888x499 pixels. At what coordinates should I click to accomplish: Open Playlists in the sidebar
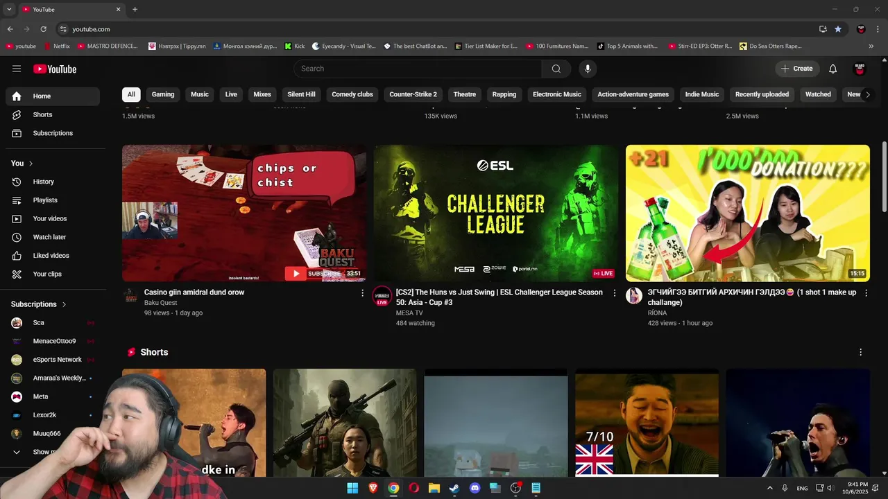pyautogui.click(x=53, y=200)
